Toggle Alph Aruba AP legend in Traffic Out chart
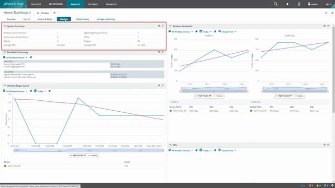Screen dimensions: 335x188 (x=284, y=96)
